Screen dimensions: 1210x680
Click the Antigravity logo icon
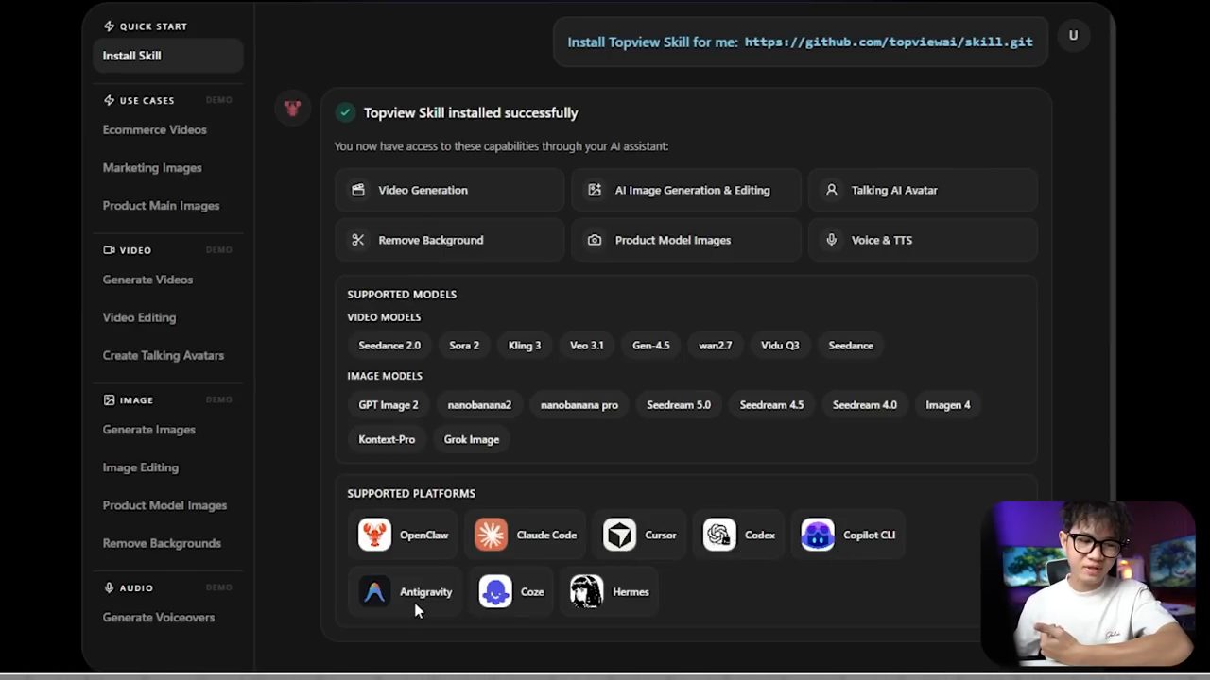(374, 591)
